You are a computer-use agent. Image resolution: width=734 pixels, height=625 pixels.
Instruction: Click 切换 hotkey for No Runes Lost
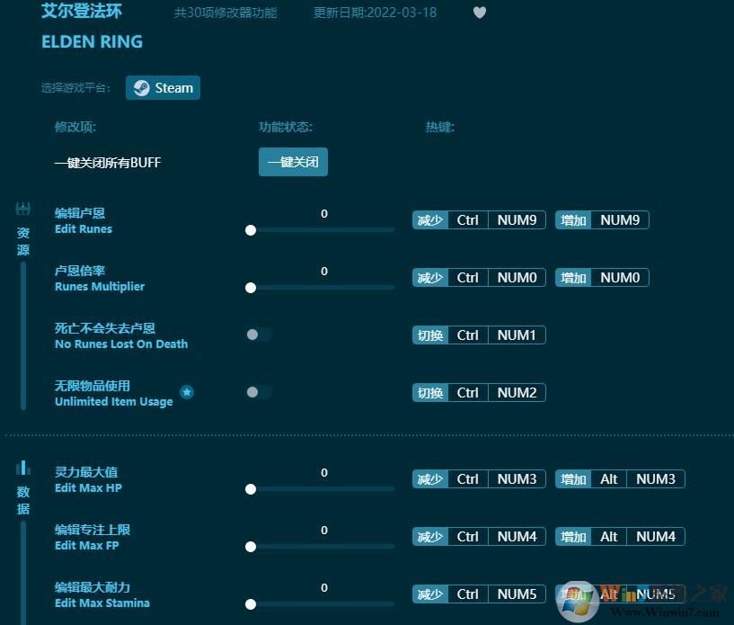point(430,335)
